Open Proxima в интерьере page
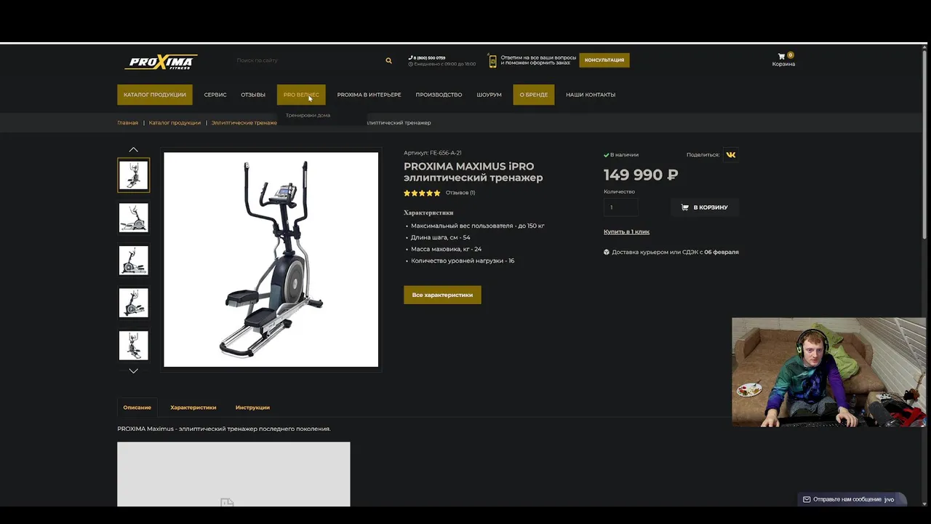Image resolution: width=931 pixels, height=524 pixels. pyautogui.click(x=369, y=95)
